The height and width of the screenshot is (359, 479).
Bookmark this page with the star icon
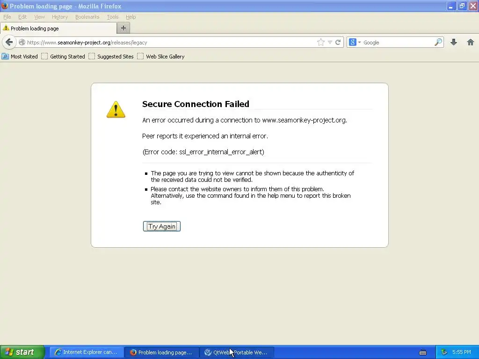(320, 43)
